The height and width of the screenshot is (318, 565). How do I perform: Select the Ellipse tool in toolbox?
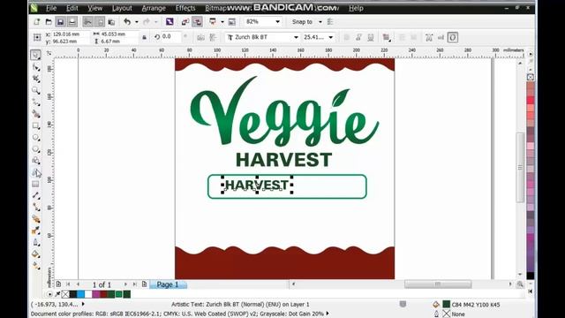[35, 138]
